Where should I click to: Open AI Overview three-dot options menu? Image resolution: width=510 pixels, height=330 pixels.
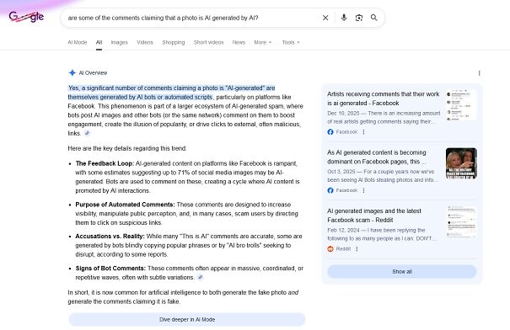point(479,73)
